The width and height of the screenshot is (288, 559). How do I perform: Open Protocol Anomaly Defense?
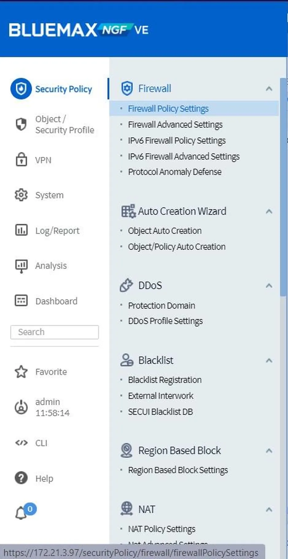point(175,172)
